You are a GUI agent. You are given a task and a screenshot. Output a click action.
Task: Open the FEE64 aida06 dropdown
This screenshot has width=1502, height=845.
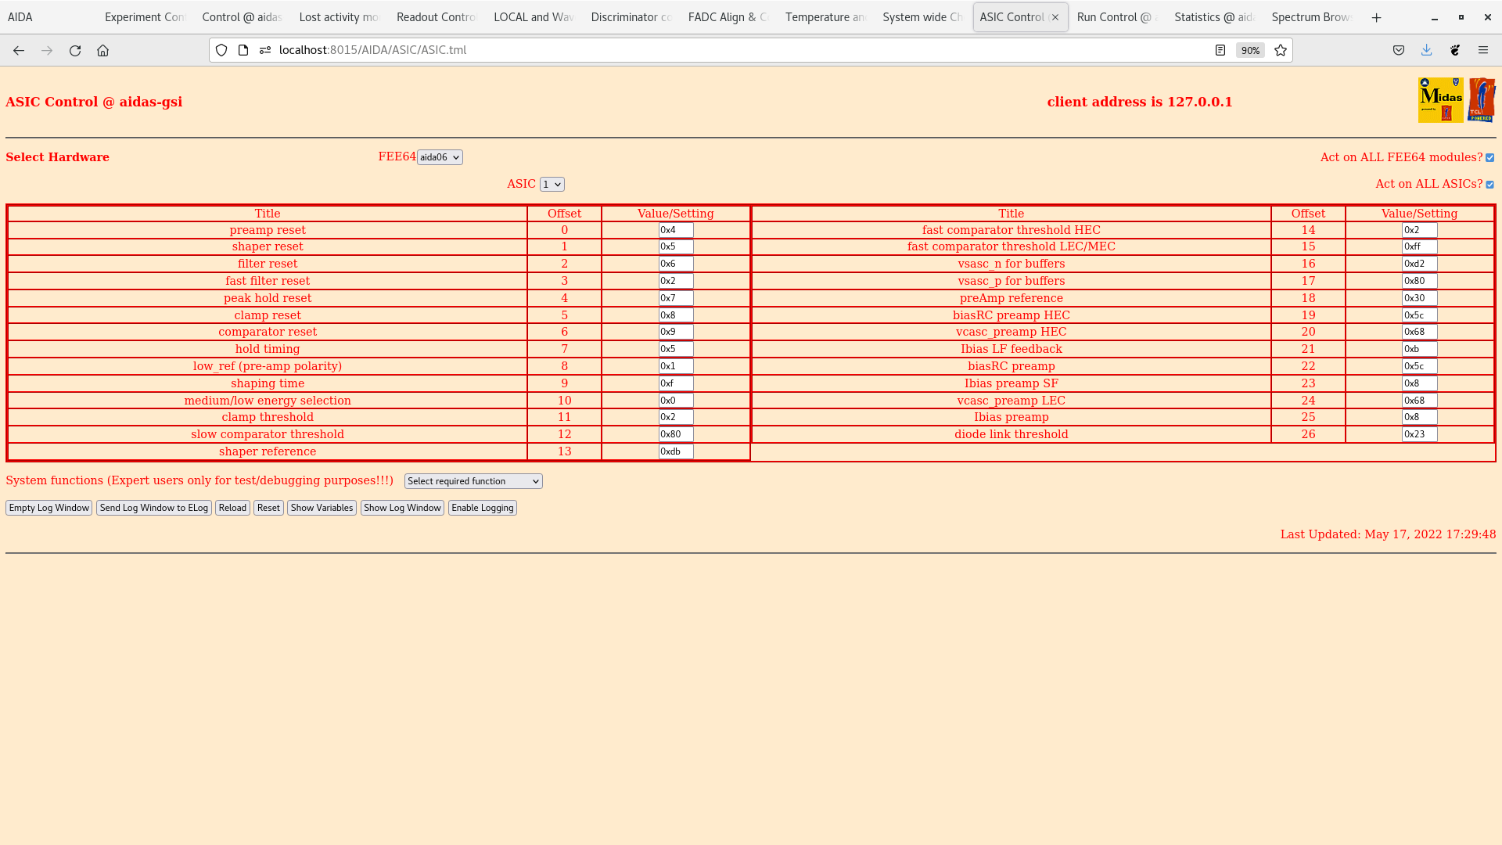pos(440,157)
